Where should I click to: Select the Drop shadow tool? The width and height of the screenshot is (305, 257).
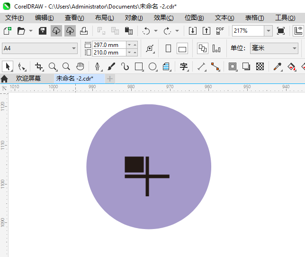[x=246, y=66]
